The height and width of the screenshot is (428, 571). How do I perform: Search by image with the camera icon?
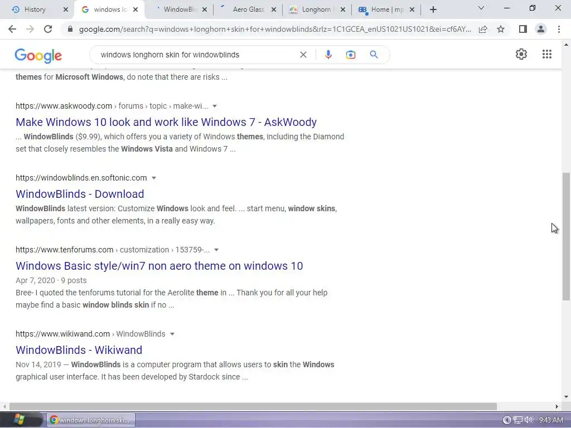point(350,55)
